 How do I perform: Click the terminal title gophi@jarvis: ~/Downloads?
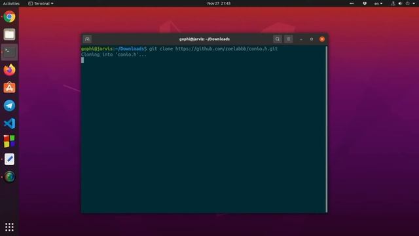[204, 39]
